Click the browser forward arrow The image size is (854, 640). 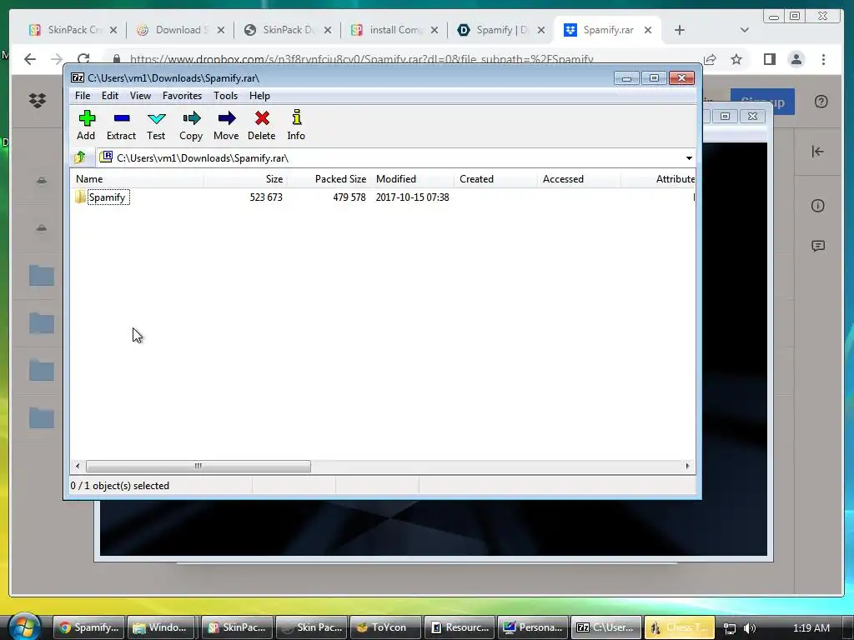point(57,59)
